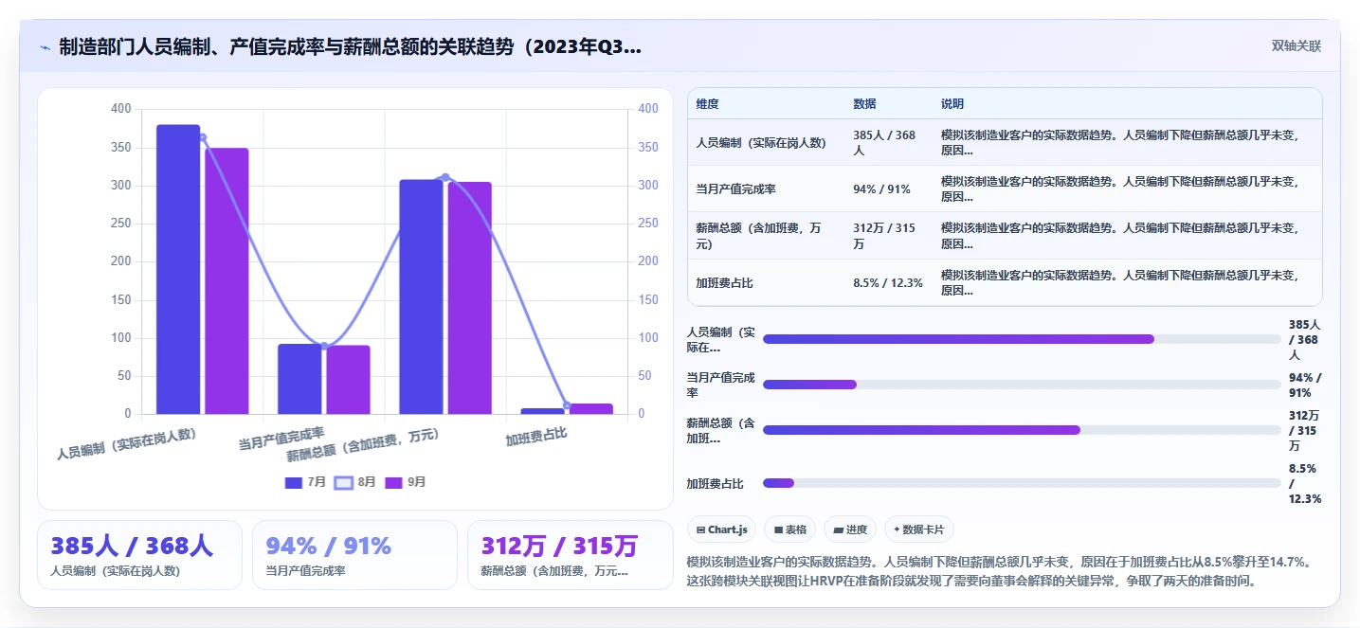The height and width of the screenshot is (628, 1360).
Task: Click the 7月 bar for 薪酬总额
Action: [x=421, y=296]
